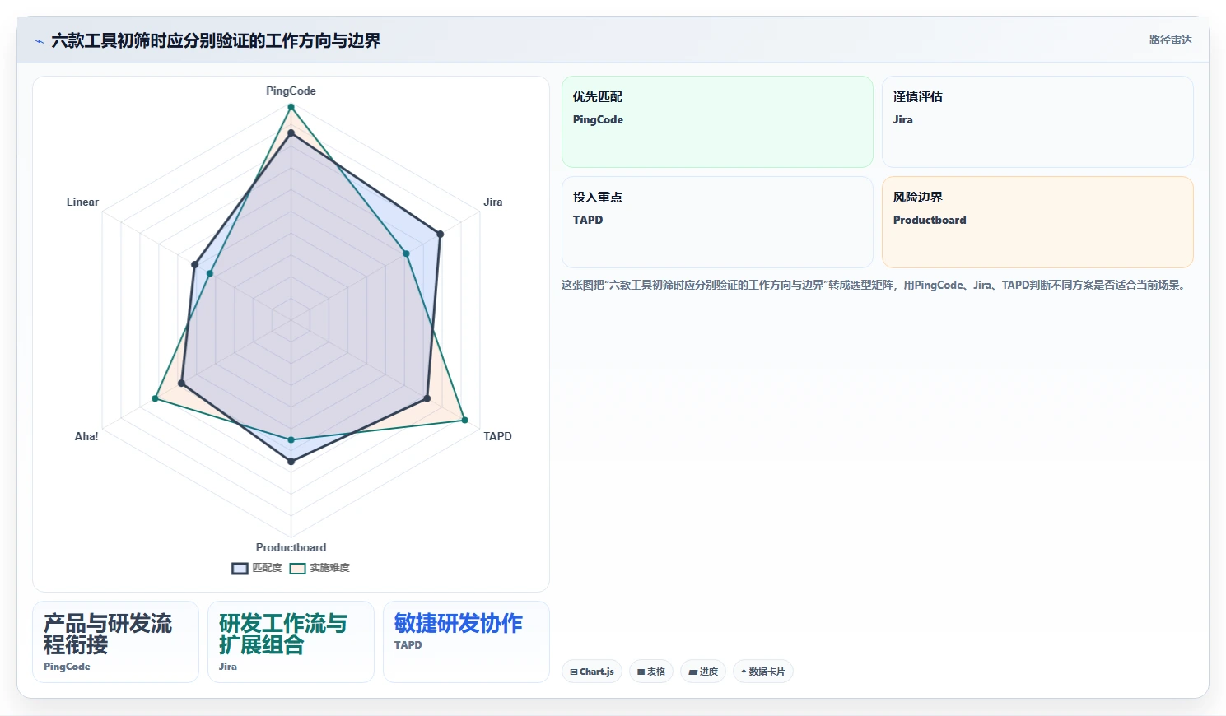1226x716 pixels.
Task: Click the Jira axis label on radar
Action: click(x=492, y=202)
